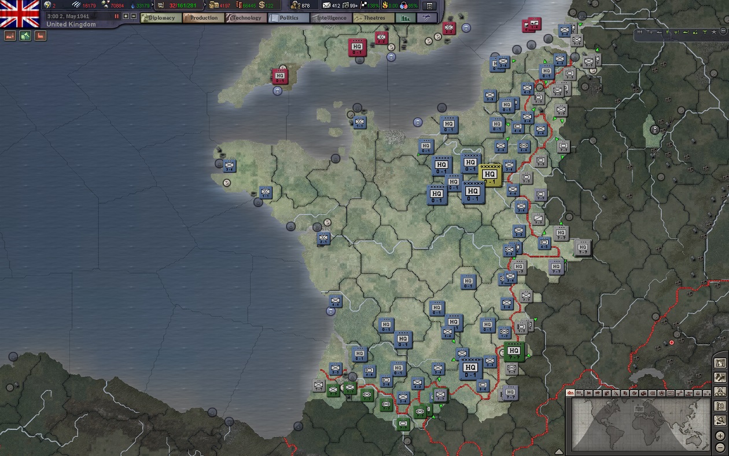Viewport: 729px width, 456px height.
Task: Select the HQ mapmode icon above minimap
Action: (x=671, y=394)
